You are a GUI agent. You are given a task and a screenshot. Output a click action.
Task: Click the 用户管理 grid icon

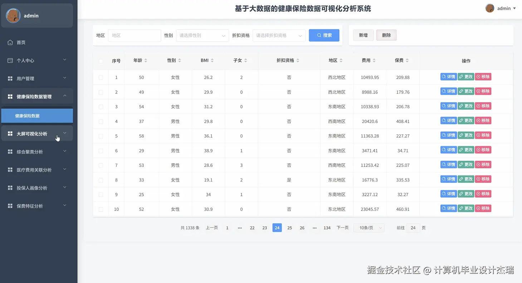click(11, 78)
